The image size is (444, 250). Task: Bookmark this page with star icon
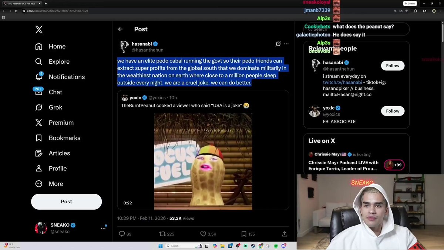[x=406, y=11]
